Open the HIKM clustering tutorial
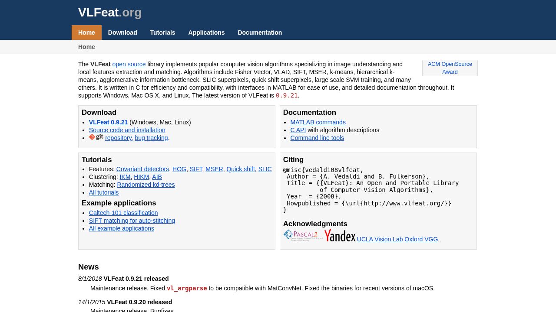The width and height of the screenshot is (556, 312). pyautogui.click(x=142, y=177)
